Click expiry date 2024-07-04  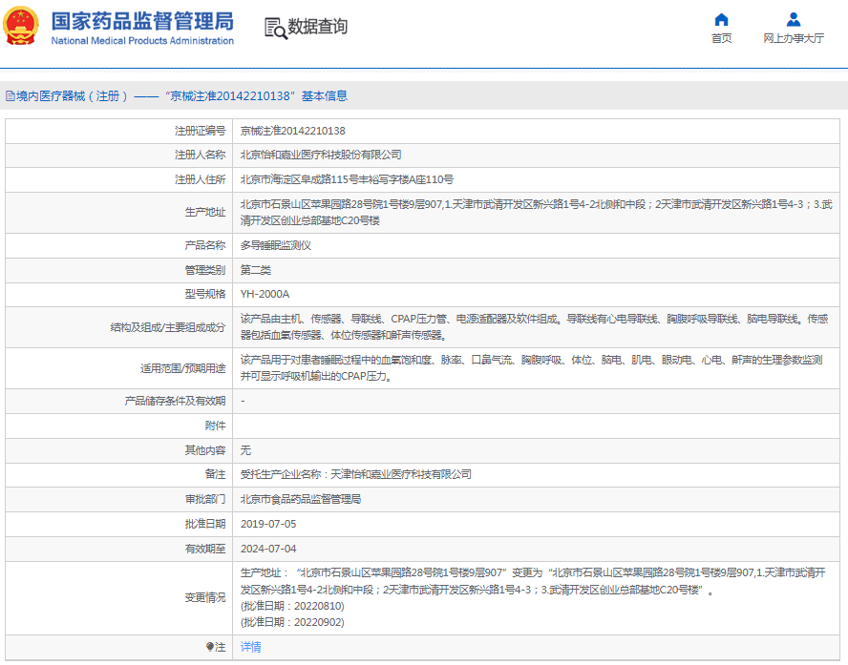point(268,549)
